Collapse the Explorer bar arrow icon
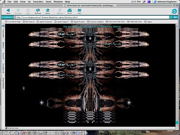This screenshot has height=135, width=180. (3, 26)
